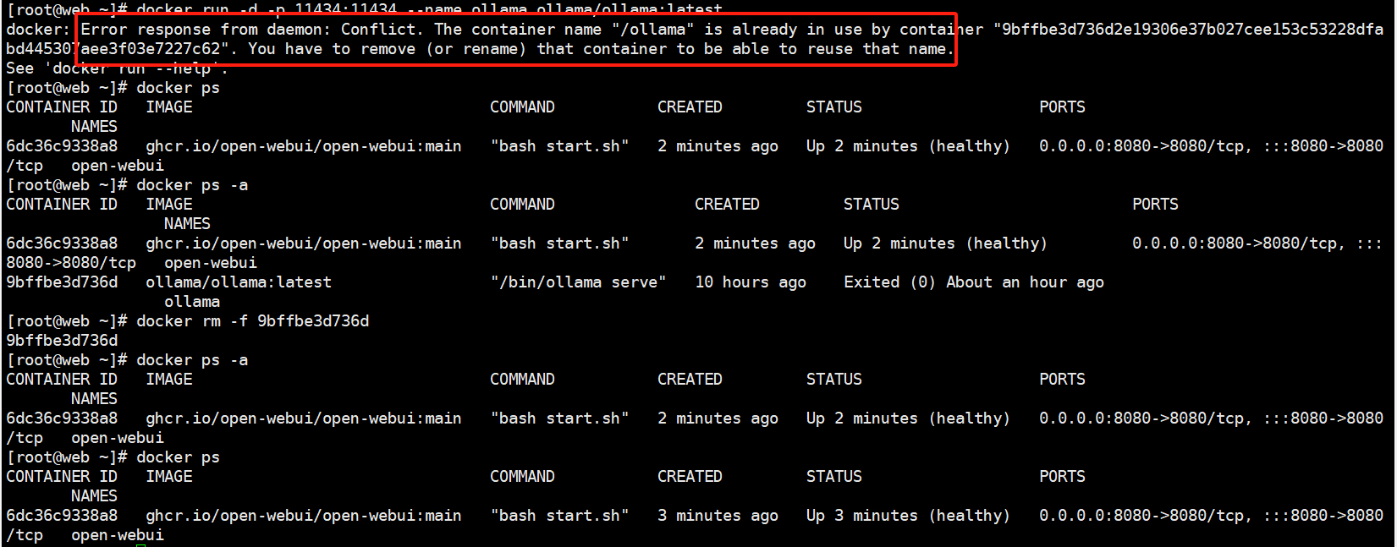1397x547 pixels.
Task: Click hash continuation "bd445307aee3f03e7227c62"
Action: coord(118,49)
